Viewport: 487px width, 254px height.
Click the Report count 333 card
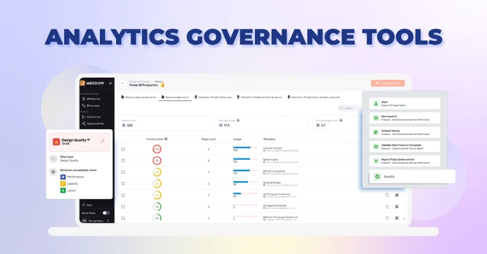point(165,123)
